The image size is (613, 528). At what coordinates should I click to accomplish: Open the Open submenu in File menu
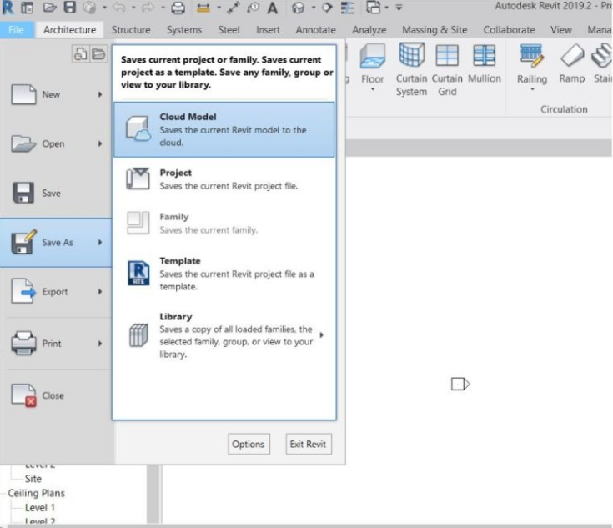(57, 144)
